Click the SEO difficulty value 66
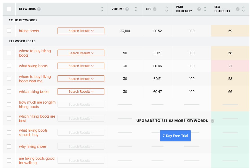Image resolution: width=252 pixels, height=168 pixels. pos(230,92)
